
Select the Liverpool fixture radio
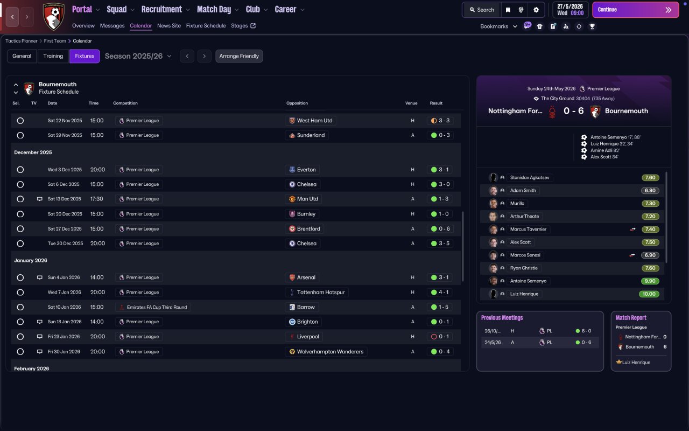pos(20,337)
